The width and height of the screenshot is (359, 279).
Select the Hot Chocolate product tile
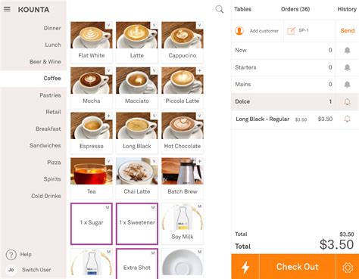click(x=183, y=133)
